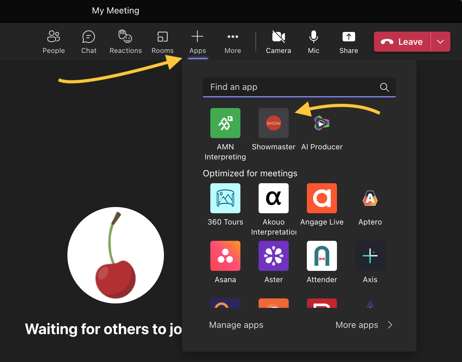Open the meeting Chat
Viewport: 462px width, 362px height.
[89, 42]
